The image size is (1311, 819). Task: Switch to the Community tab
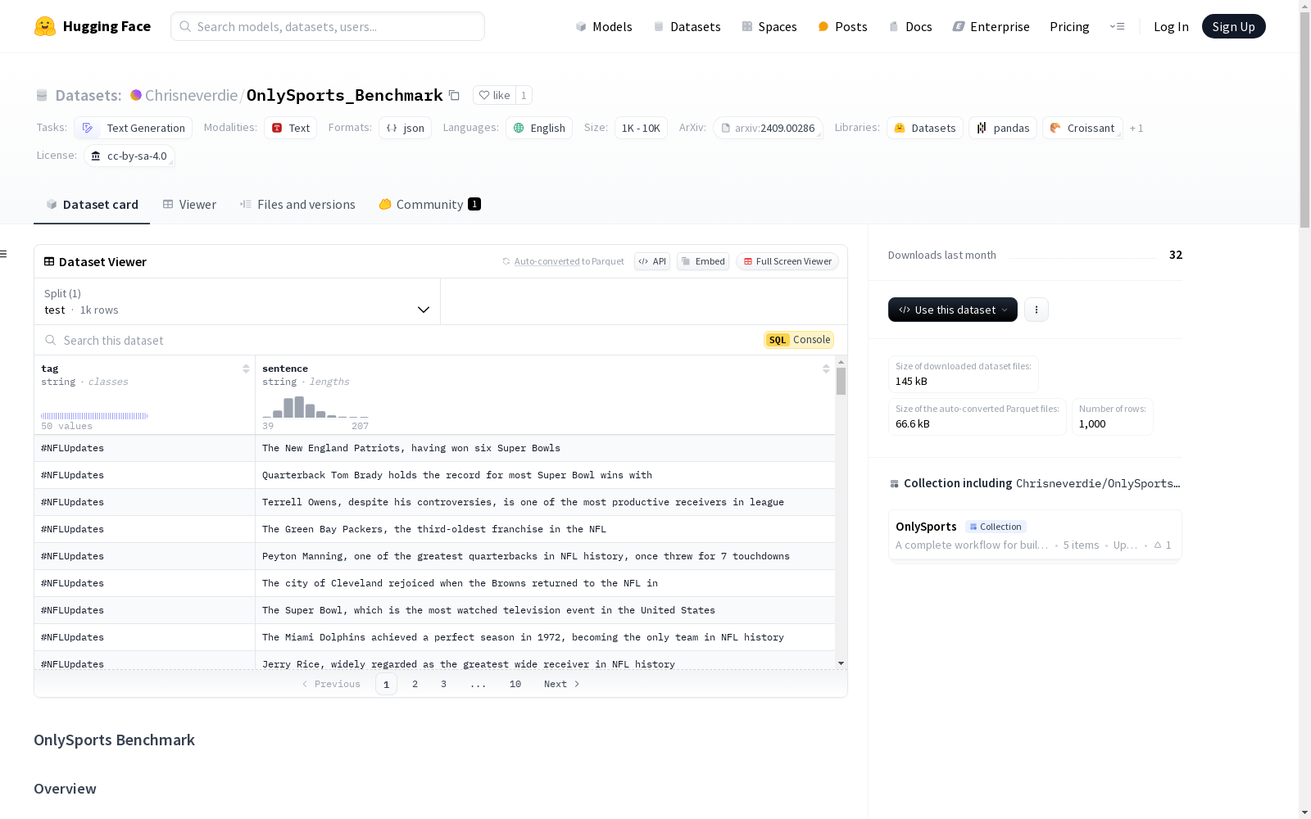429,205
